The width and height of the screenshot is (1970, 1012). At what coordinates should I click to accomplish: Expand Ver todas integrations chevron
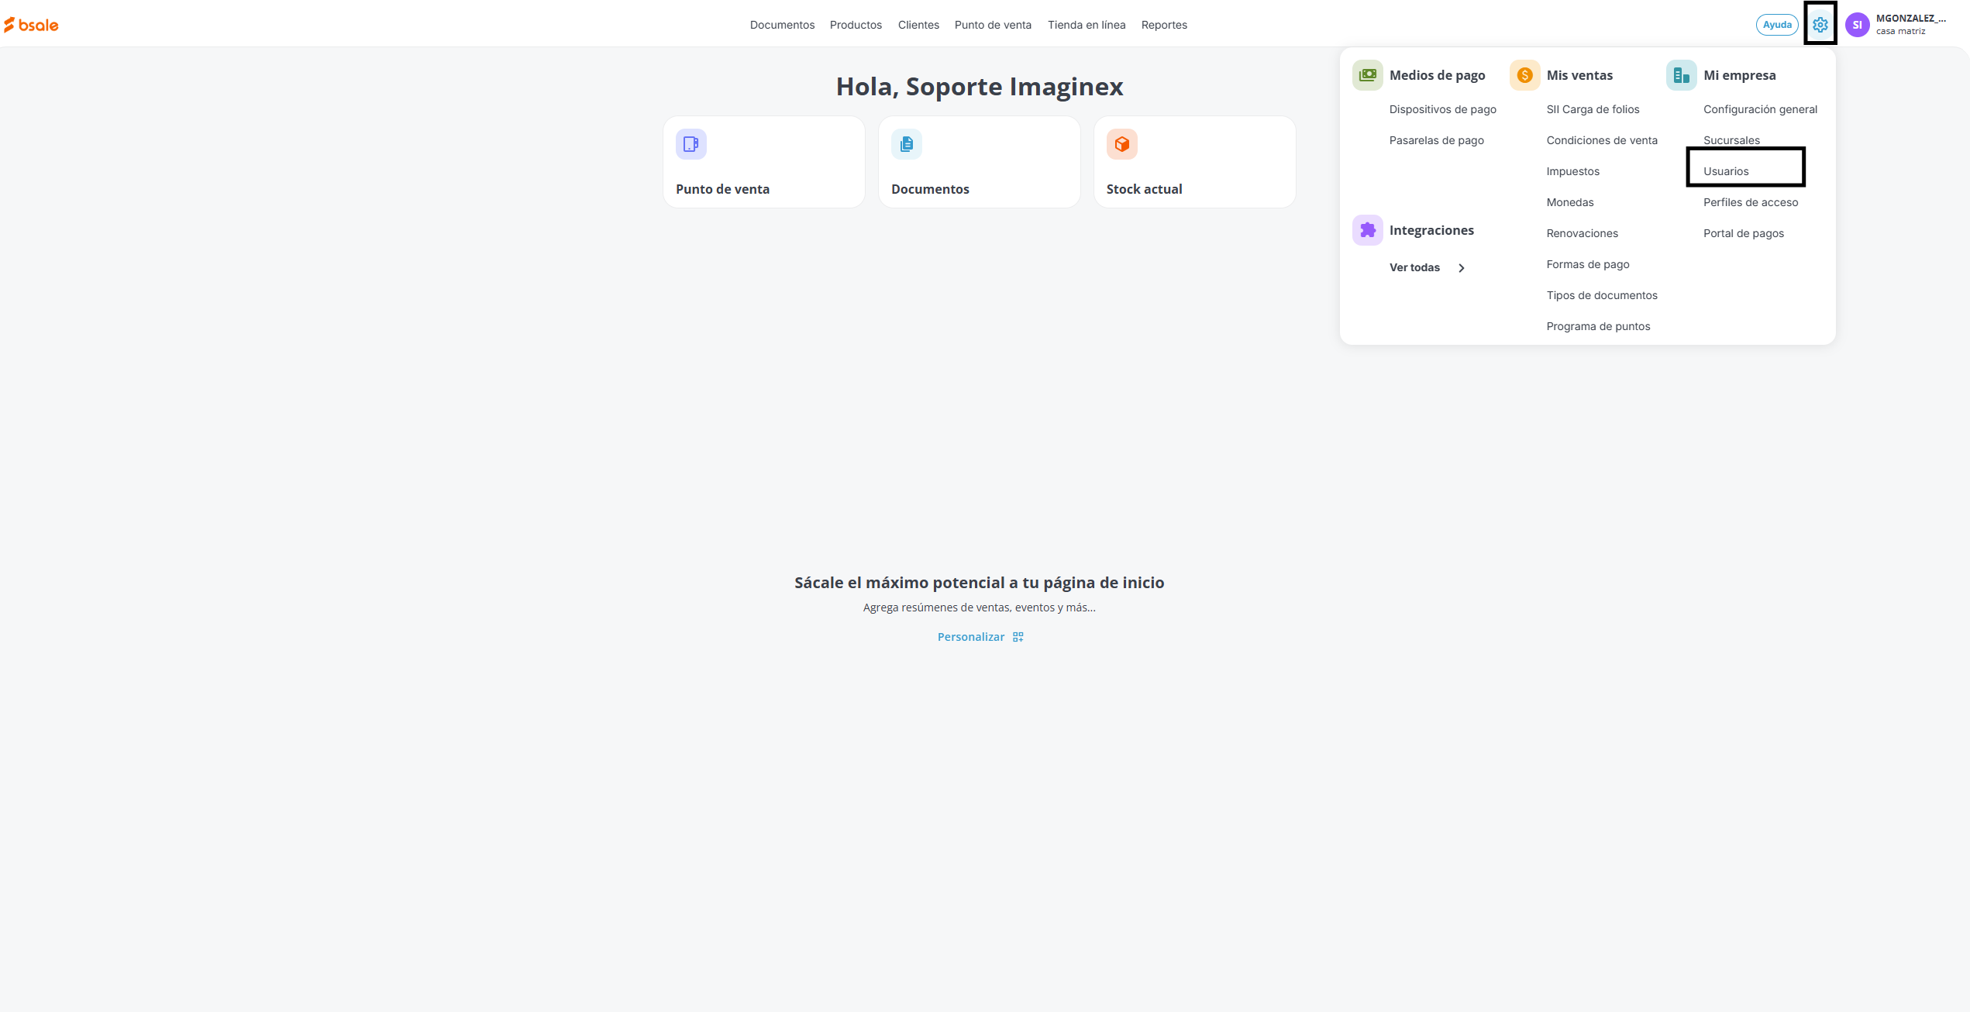click(1462, 268)
